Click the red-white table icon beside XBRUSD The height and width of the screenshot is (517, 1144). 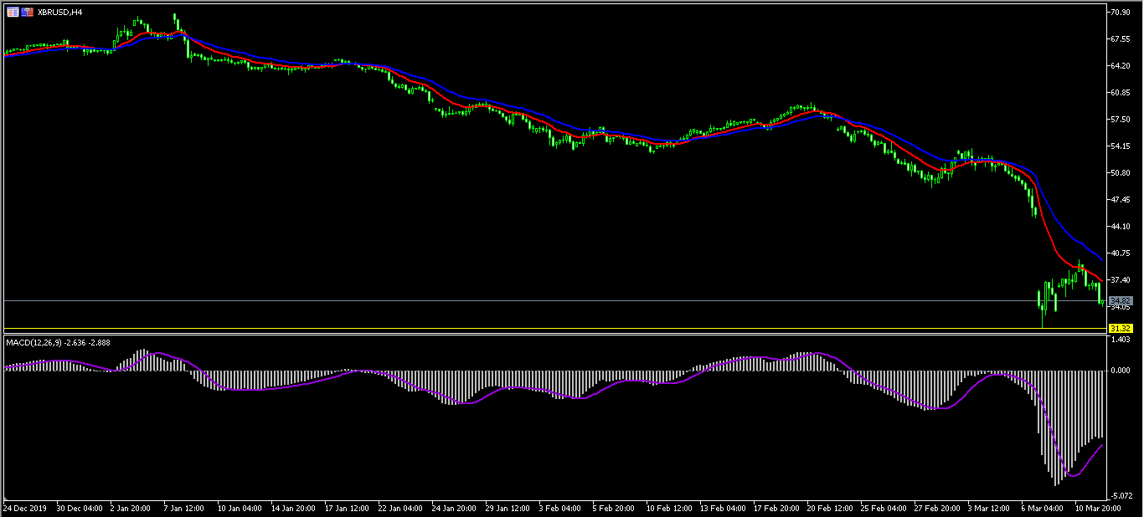pos(12,13)
